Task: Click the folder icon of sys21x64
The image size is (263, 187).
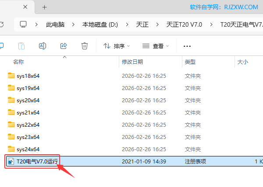Action: (x=11, y=112)
